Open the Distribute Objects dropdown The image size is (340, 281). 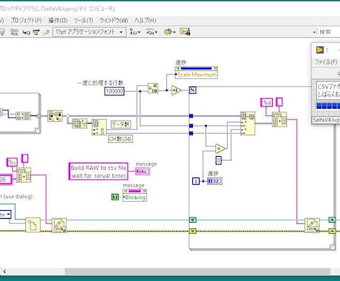(x=152, y=32)
